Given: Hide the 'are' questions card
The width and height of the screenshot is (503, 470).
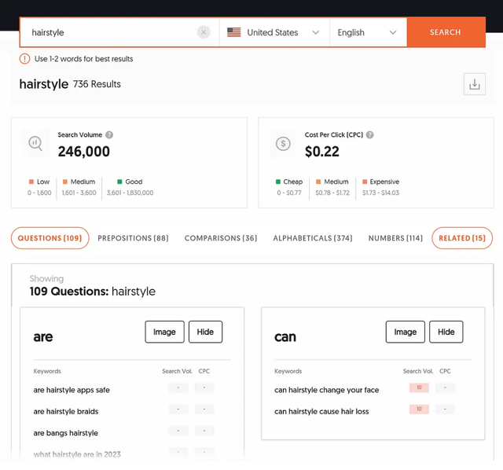Looking at the screenshot, I should (205, 332).
